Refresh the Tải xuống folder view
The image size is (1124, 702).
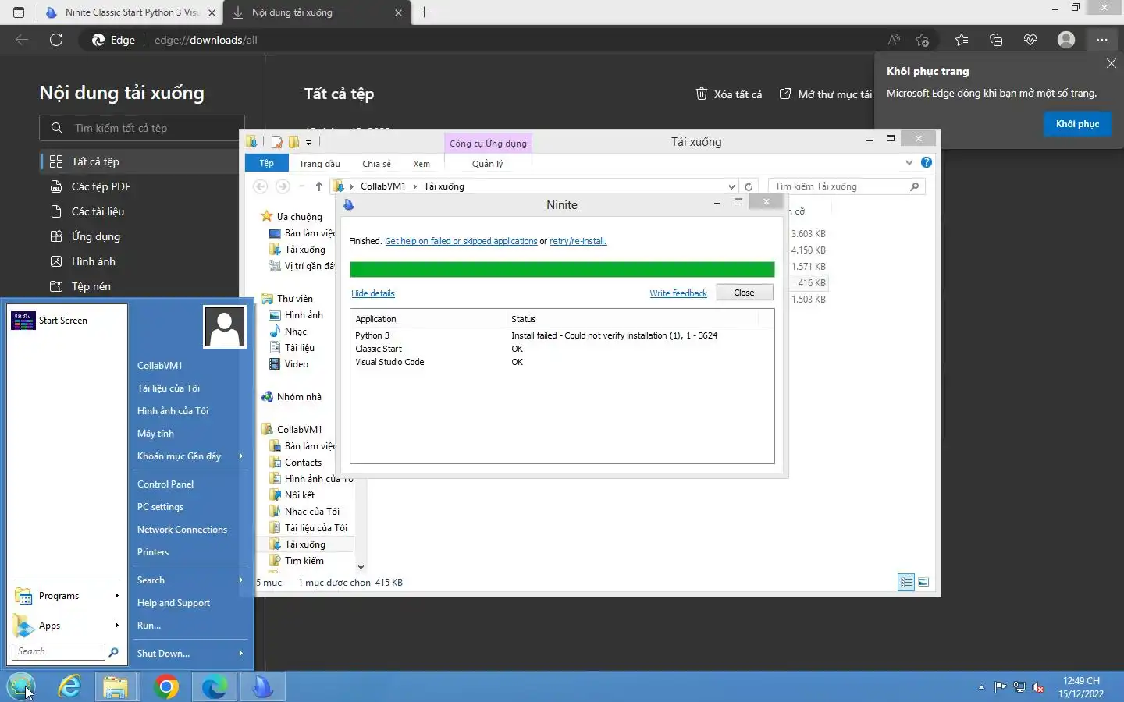[x=749, y=186]
